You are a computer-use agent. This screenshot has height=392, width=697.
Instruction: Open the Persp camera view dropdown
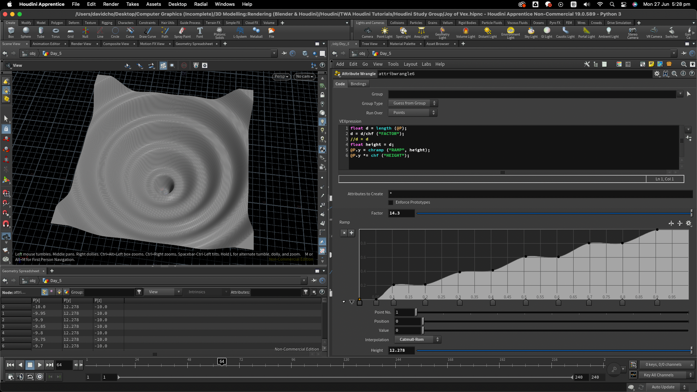point(281,77)
